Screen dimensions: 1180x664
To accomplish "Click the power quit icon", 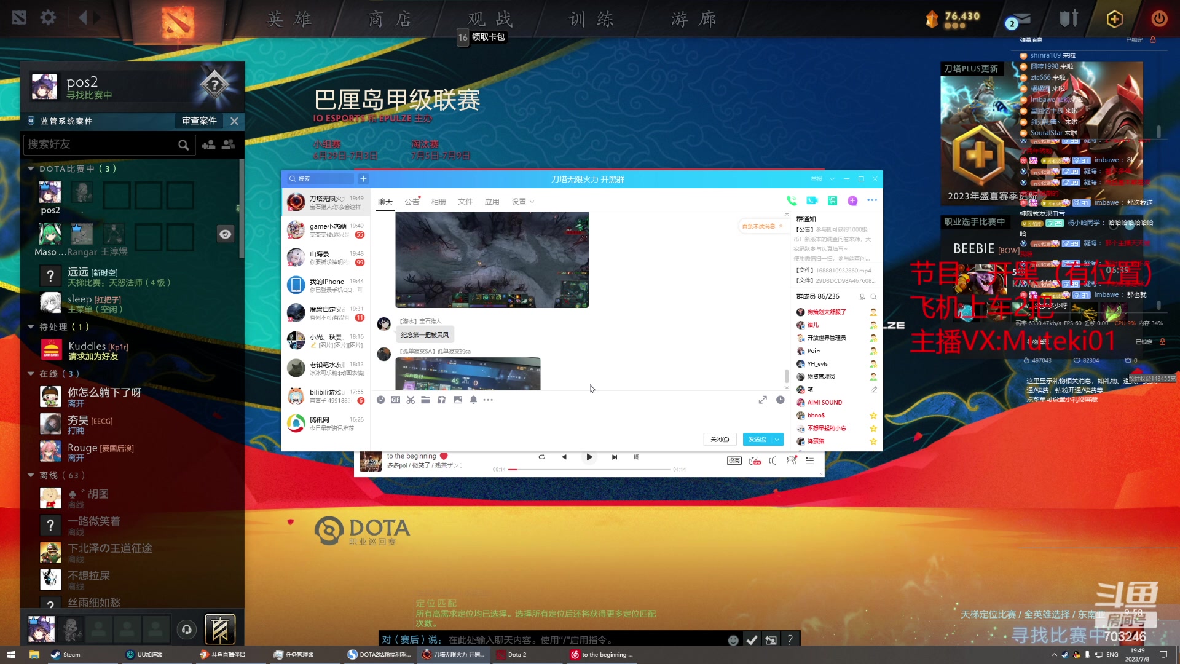I will [1159, 18].
